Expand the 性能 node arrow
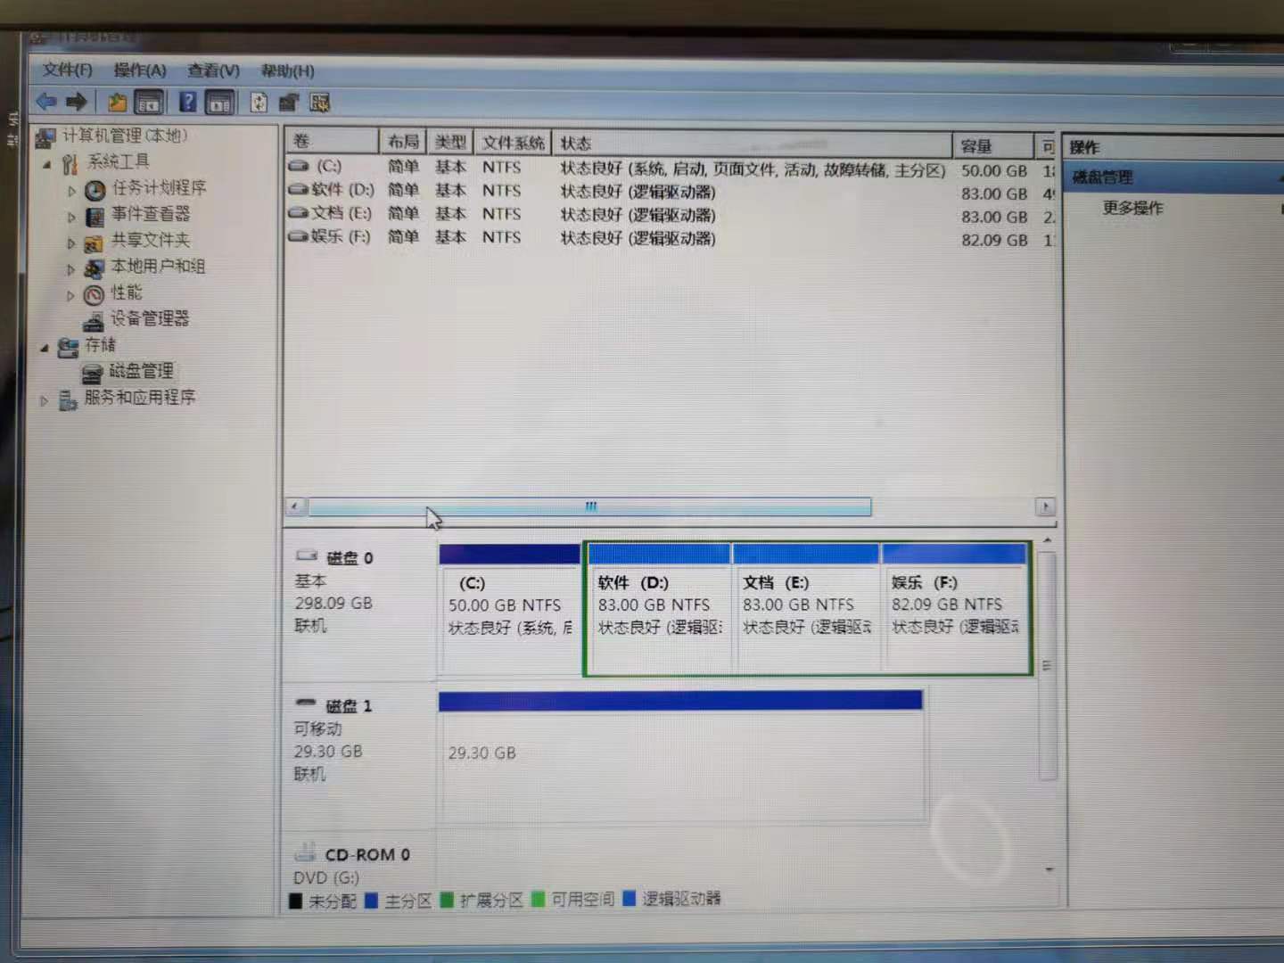 [71, 295]
